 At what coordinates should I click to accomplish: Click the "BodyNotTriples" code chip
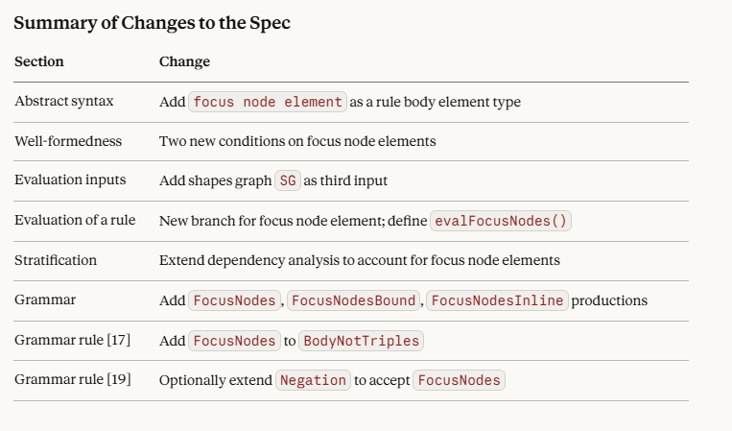point(361,341)
